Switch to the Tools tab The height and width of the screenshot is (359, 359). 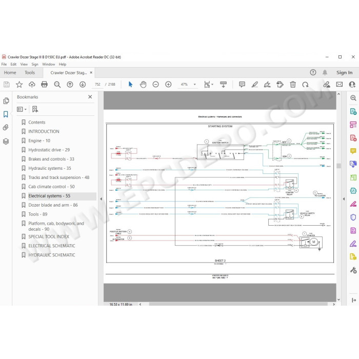(x=30, y=73)
